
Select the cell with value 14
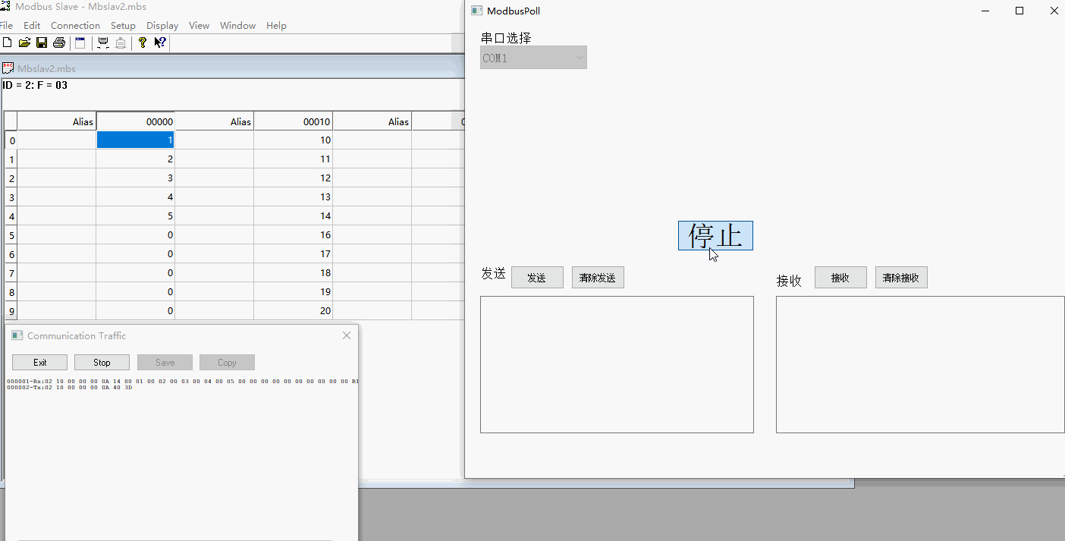[x=294, y=216]
